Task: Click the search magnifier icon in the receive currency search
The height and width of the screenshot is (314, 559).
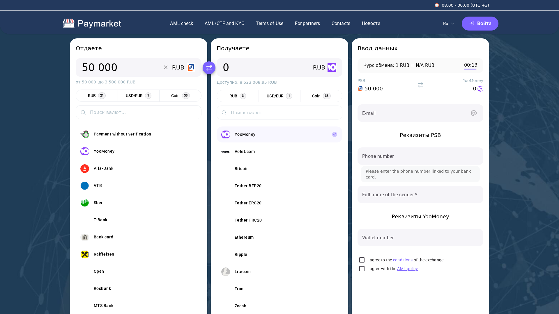Action: pyautogui.click(x=224, y=113)
